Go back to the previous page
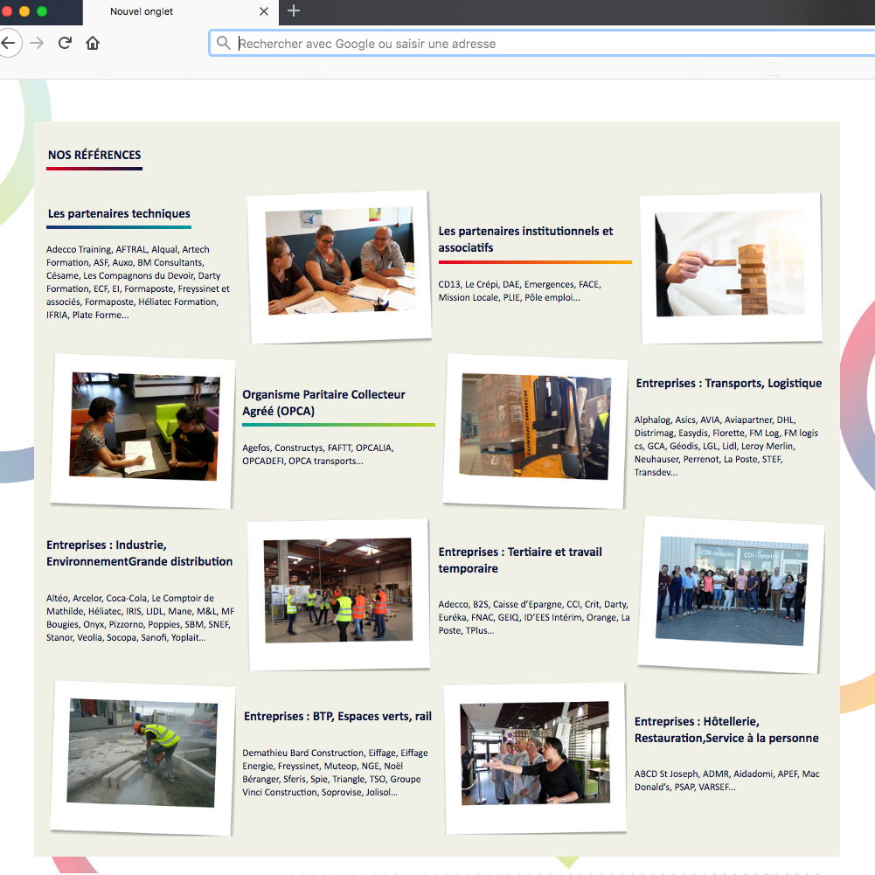Screen dimensions: 875x875 (x=8, y=43)
